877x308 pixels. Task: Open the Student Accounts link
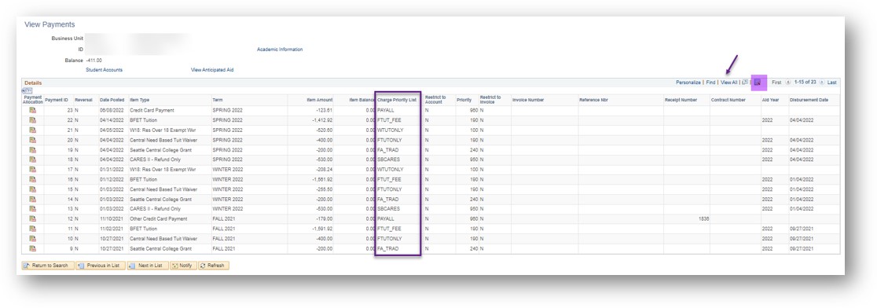point(104,70)
